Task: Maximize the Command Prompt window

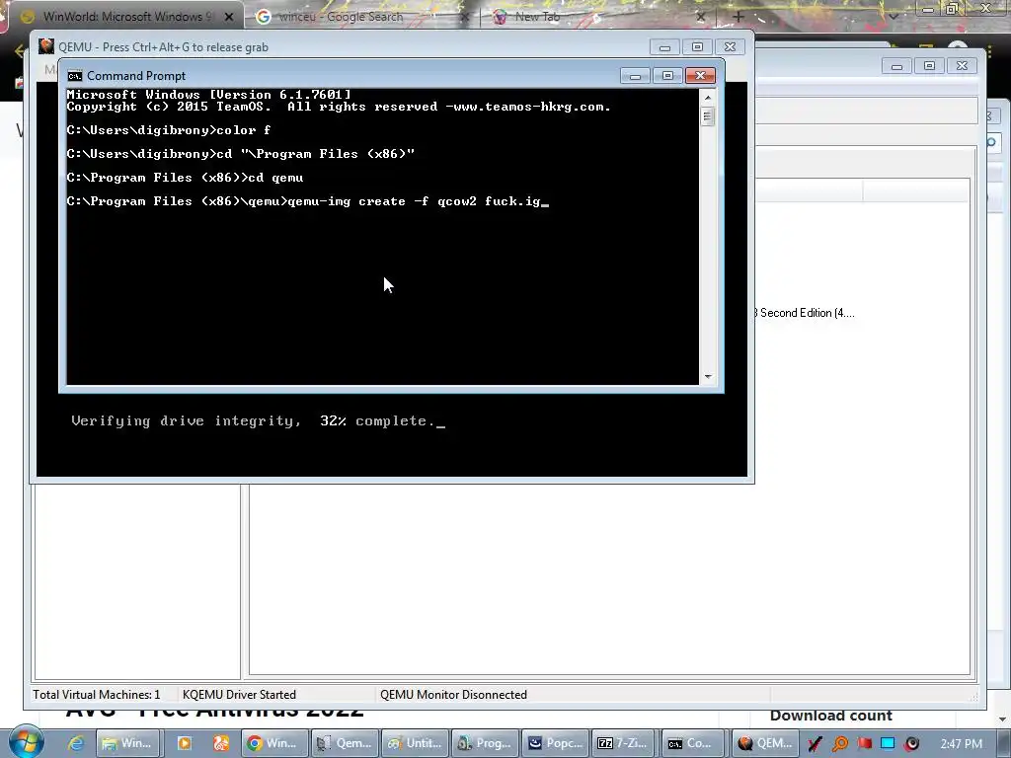Action: click(x=667, y=76)
